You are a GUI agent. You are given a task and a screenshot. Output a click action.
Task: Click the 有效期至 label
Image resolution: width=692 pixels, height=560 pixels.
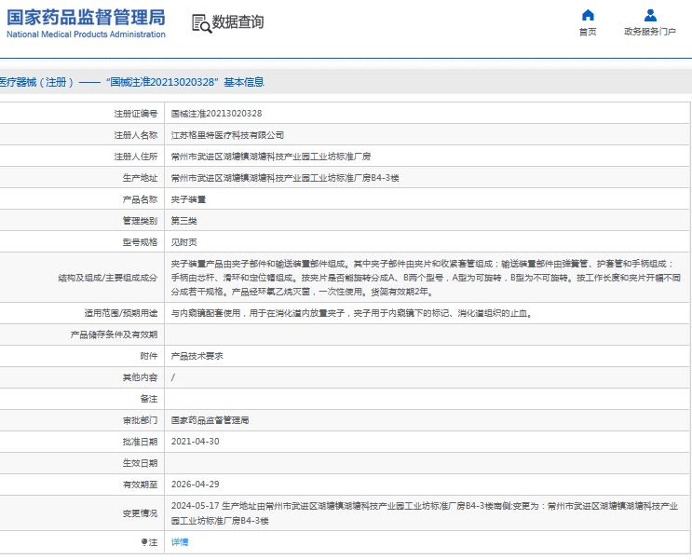pos(140,485)
